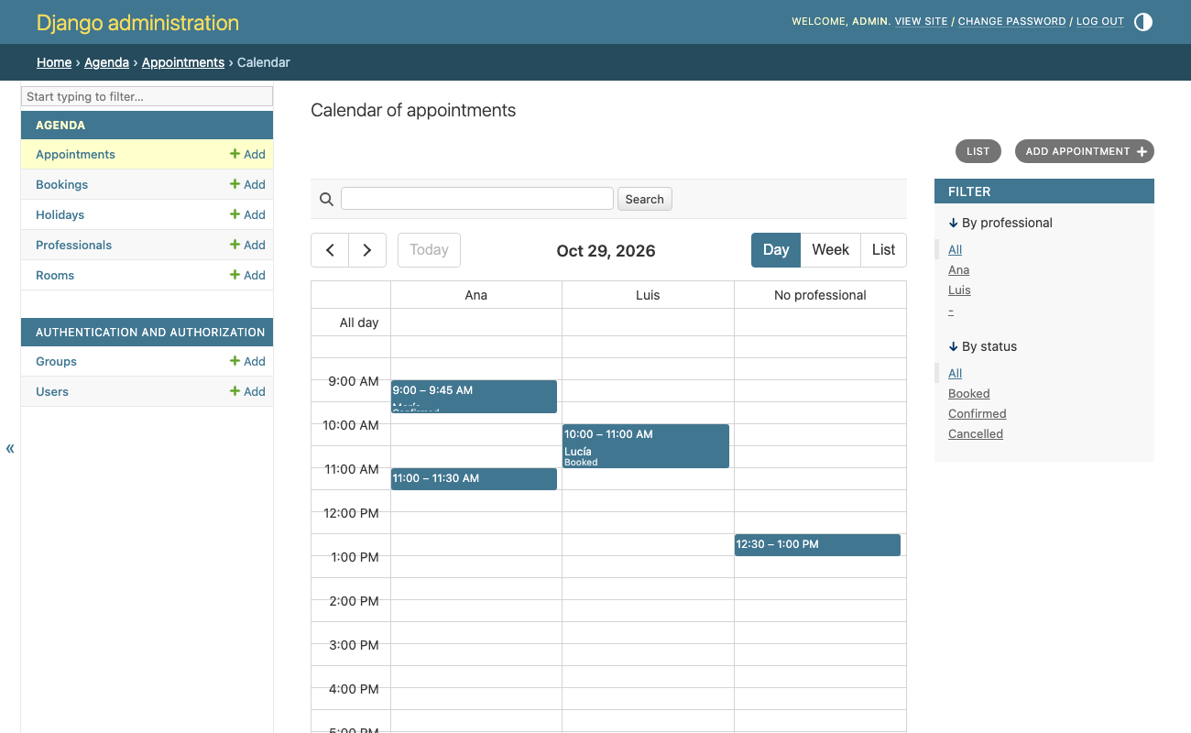Open the Change Password link

1012,21
